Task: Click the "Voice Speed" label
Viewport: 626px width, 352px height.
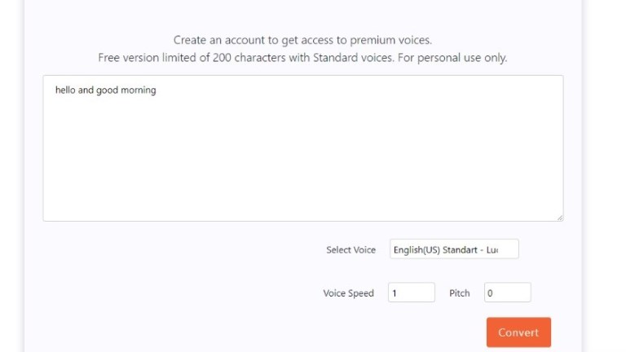Action: [x=348, y=293]
